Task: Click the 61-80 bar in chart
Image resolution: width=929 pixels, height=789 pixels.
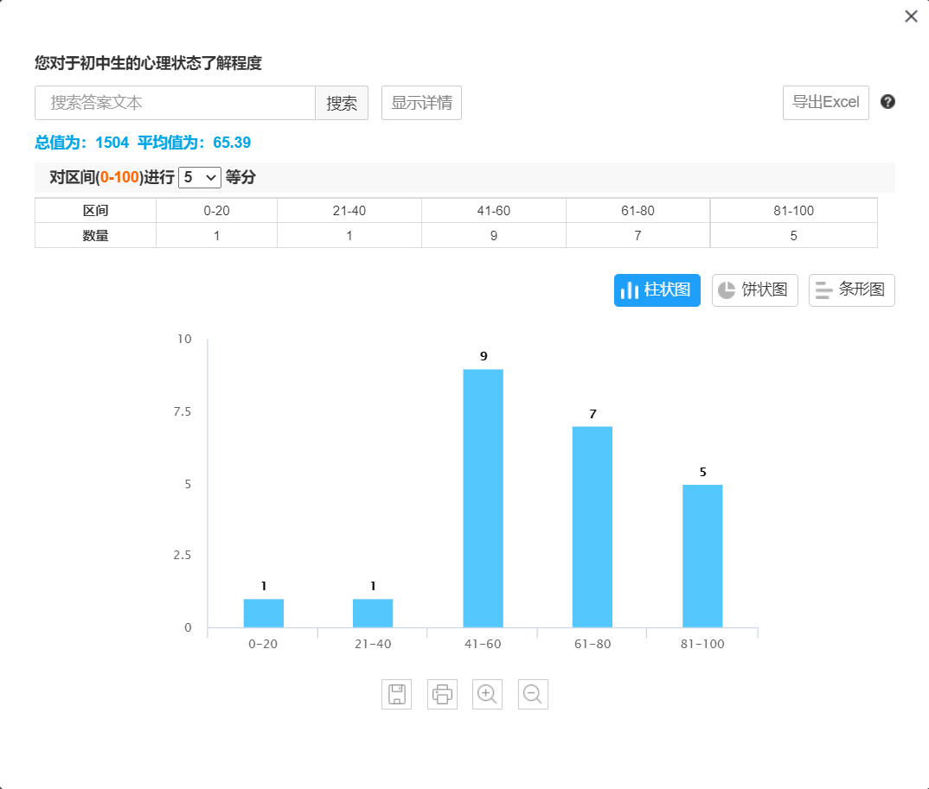Action: (x=593, y=526)
